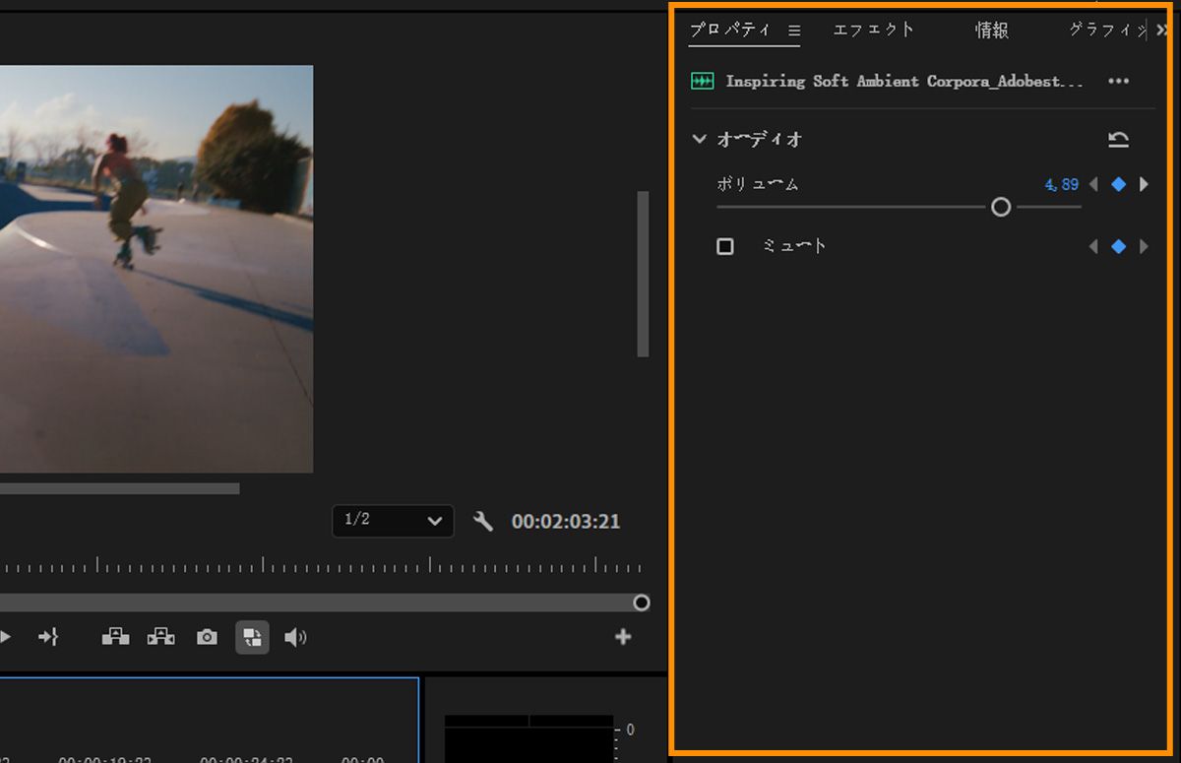Click the horizontal scrollbar under the preview
This screenshot has width=1181, height=763.
click(x=119, y=488)
